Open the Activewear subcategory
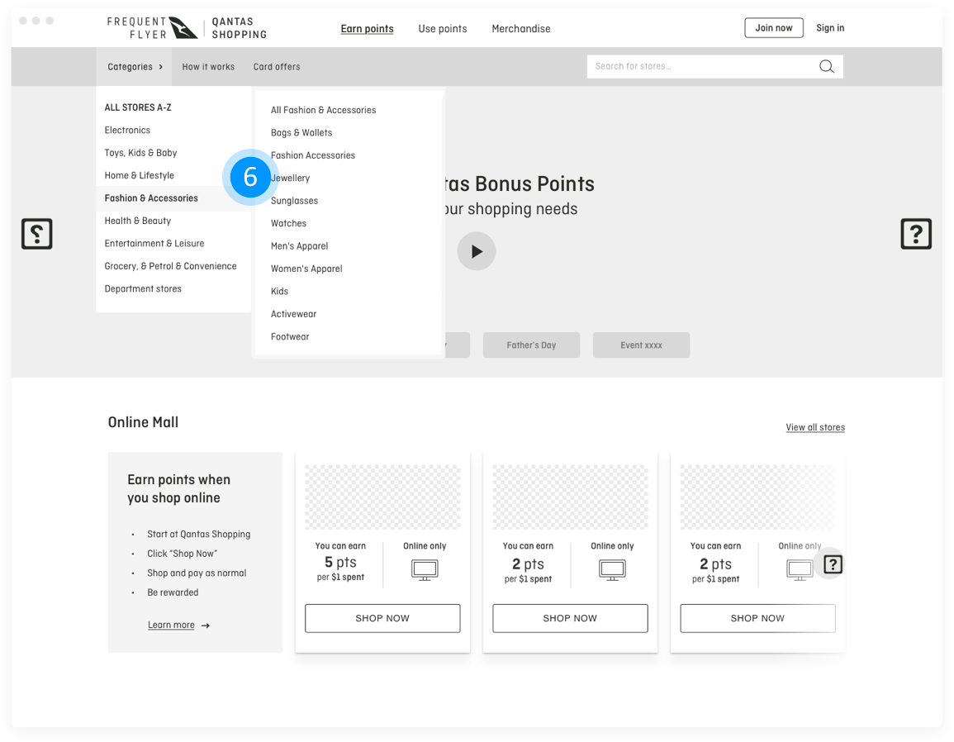Screen dimensions: 954x742 (294, 314)
